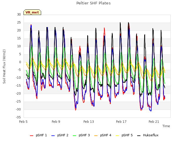This screenshot has height=141, width=188.
Task: Click the 0 y-axis tick label
Action: pyautogui.click(x=20, y=62)
